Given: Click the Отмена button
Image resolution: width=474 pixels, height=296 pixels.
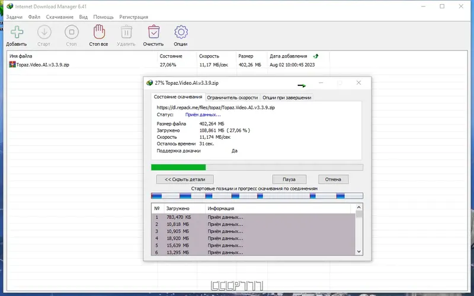Looking at the screenshot, I should (x=333, y=179).
